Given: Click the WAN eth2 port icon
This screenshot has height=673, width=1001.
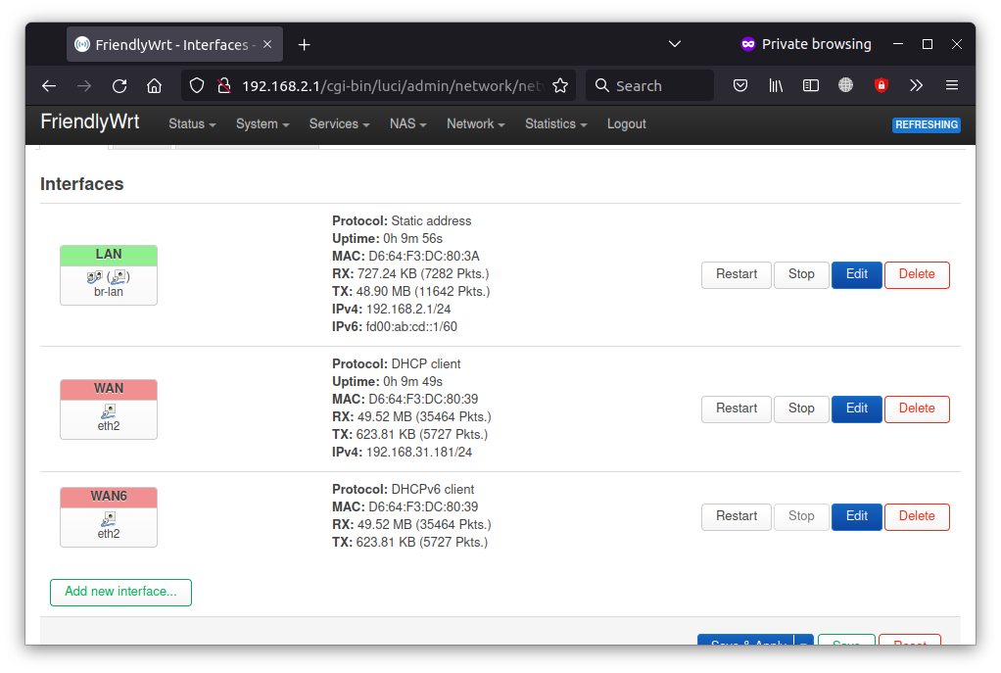Looking at the screenshot, I should tap(109, 411).
